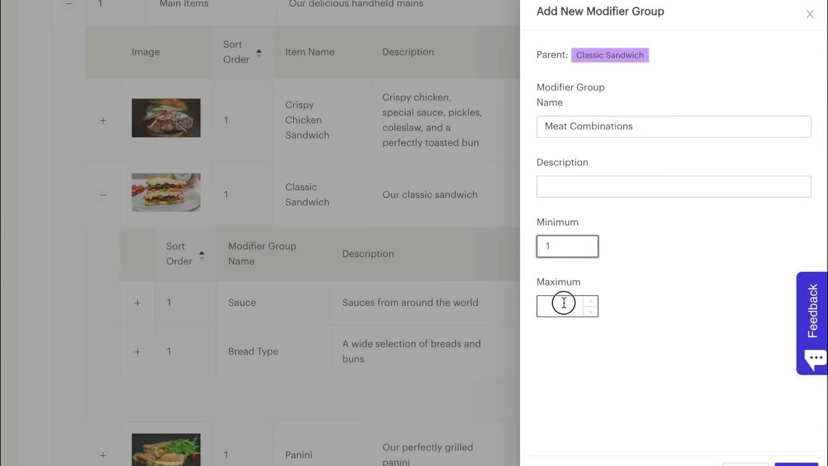The image size is (828, 466).
Task: Open the Panini thumbnail image
Action: pos(166,449)
